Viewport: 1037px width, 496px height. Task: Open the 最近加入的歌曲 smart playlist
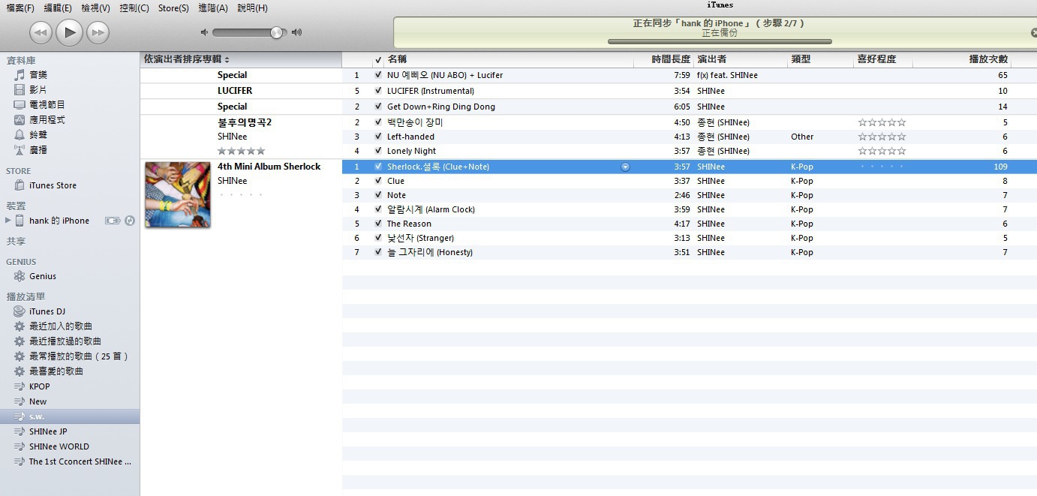pos(60,326)
